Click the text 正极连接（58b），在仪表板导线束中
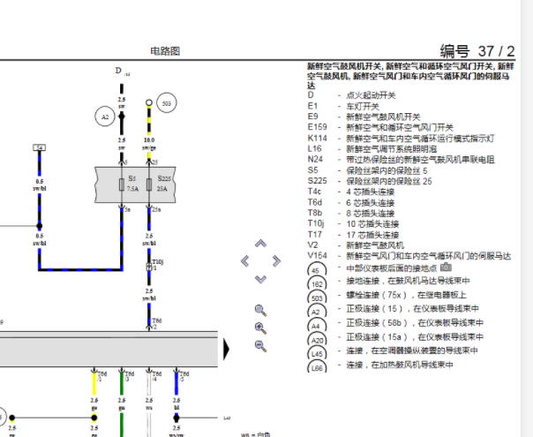 point(415,323)
